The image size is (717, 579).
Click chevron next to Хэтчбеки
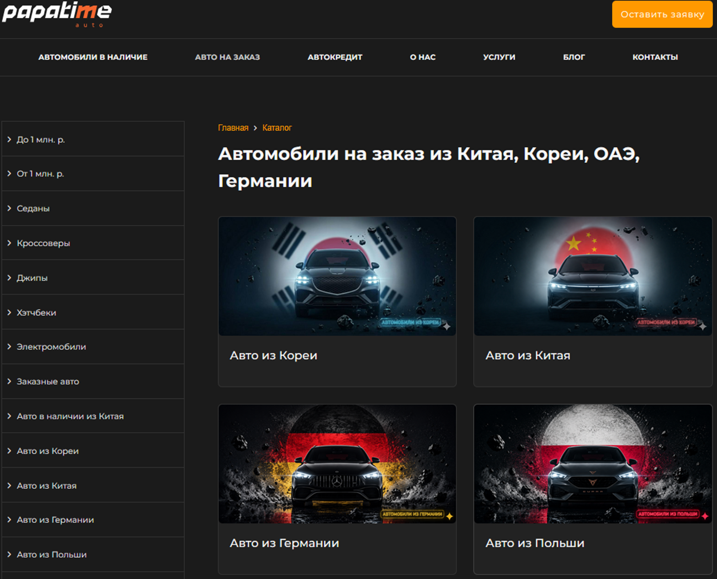(x=9, y=312)
